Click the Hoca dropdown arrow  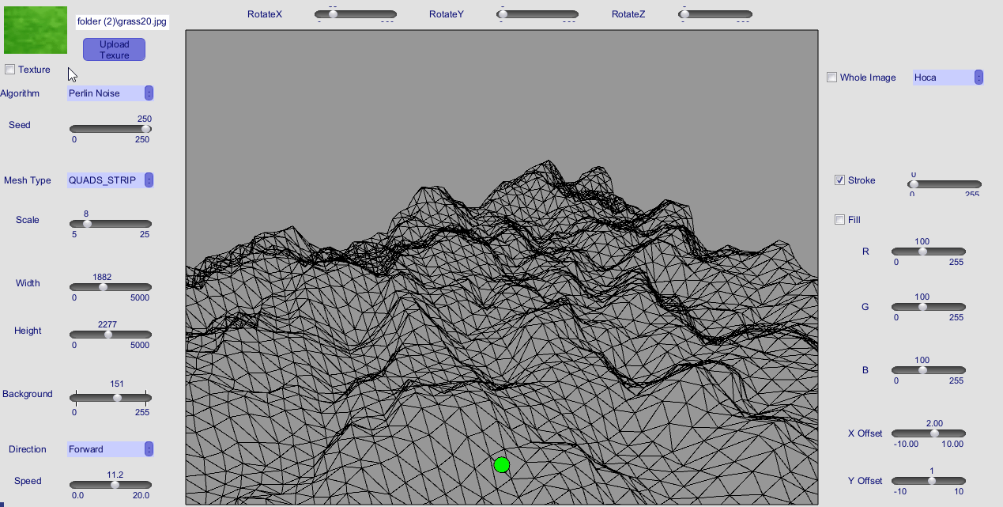[x=979, y=78]
